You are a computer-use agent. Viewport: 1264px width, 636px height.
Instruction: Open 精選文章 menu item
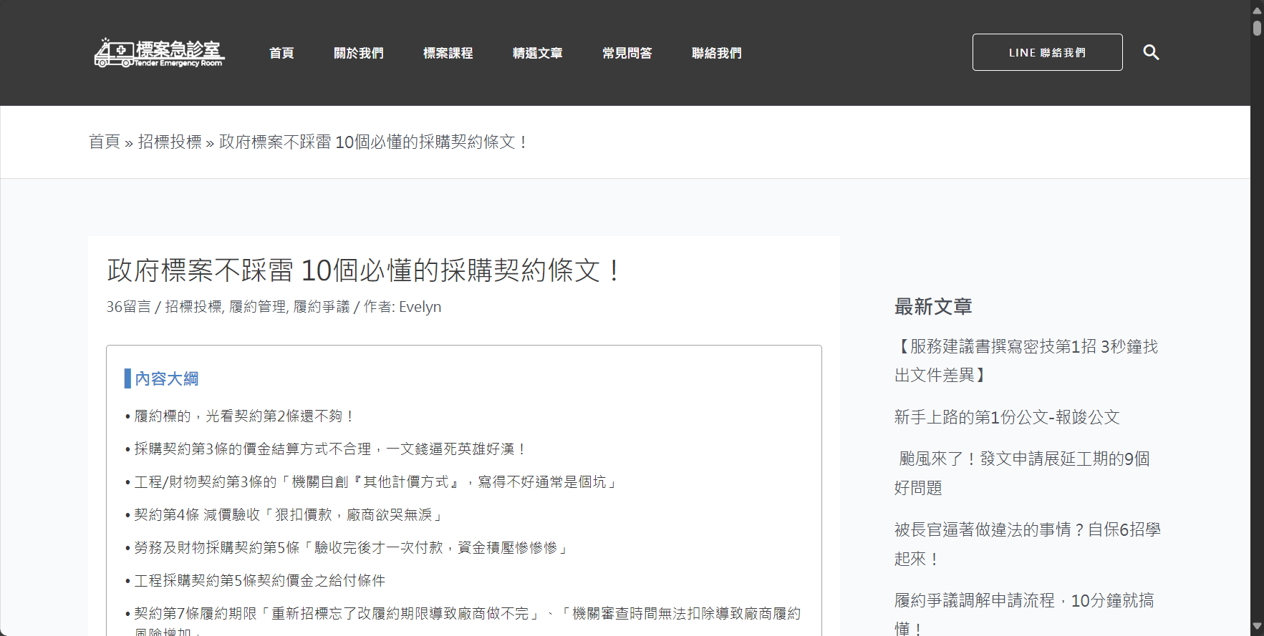coord(538,53)
